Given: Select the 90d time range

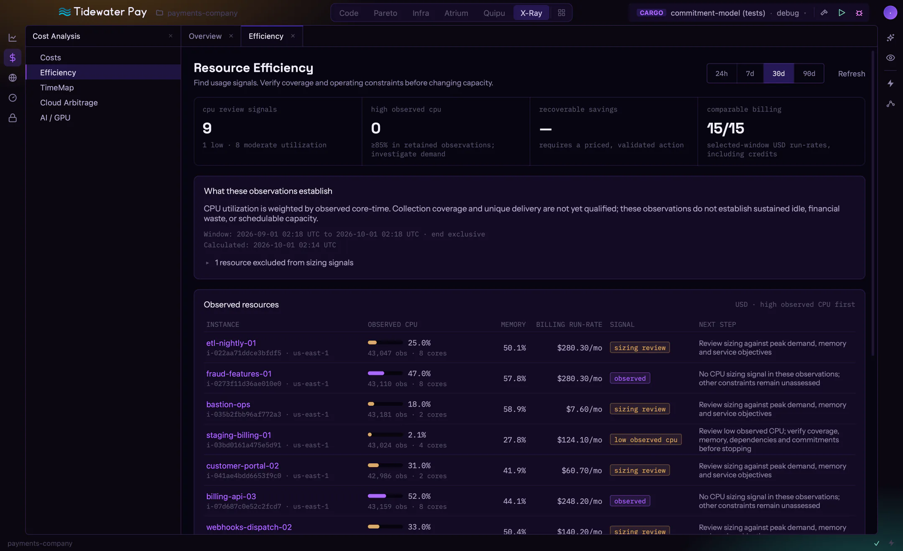Looking at the screenshot, I should (809, 73).
